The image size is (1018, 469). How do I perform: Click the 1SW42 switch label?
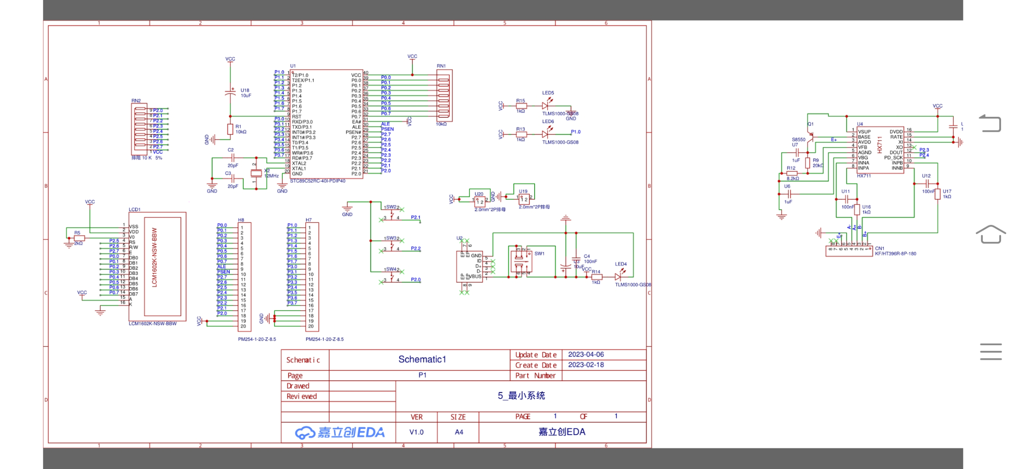(392, 270)
